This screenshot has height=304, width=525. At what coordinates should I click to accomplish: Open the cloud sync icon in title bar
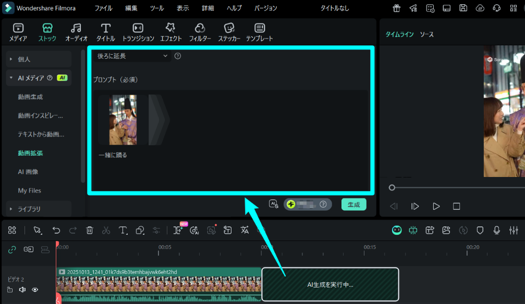(480, 8)
